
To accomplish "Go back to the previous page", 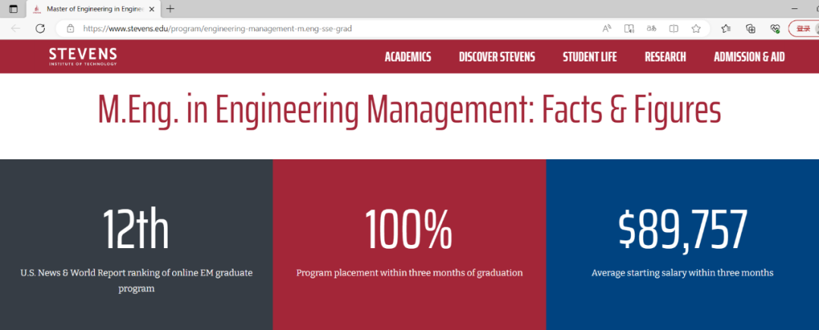I will click(x=16, y=29).
